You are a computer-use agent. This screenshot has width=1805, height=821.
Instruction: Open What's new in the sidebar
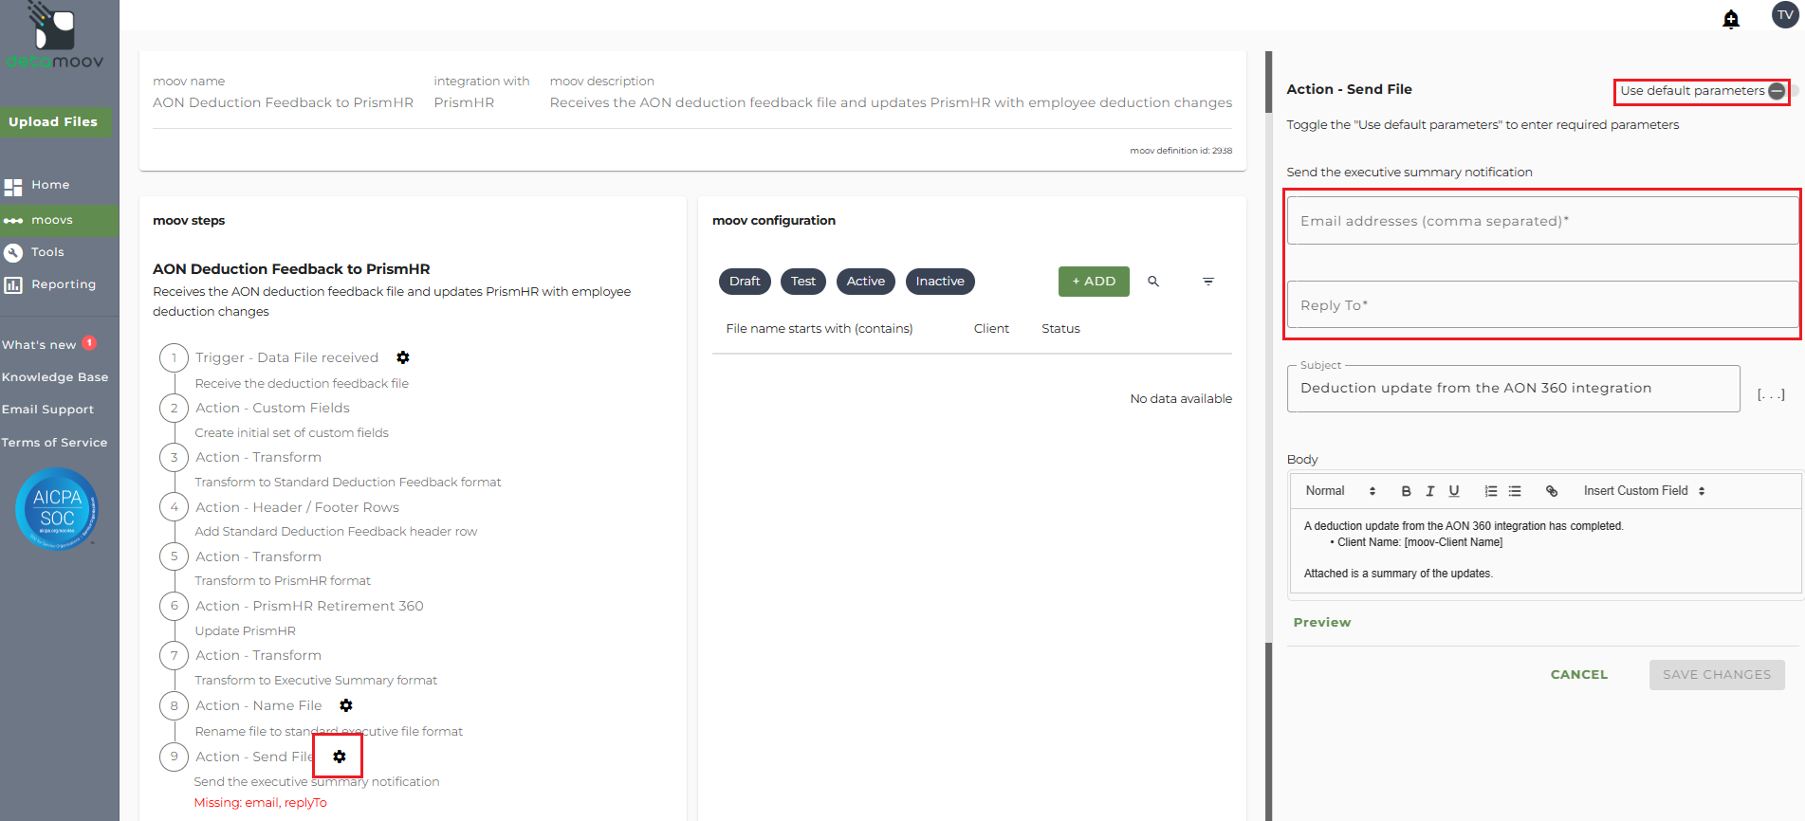[39, 345]
